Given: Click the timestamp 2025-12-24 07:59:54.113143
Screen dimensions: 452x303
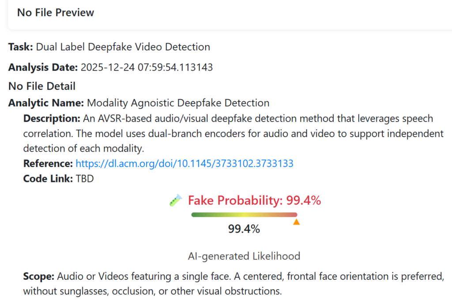Looking at the screenshot, I should 147,67.
